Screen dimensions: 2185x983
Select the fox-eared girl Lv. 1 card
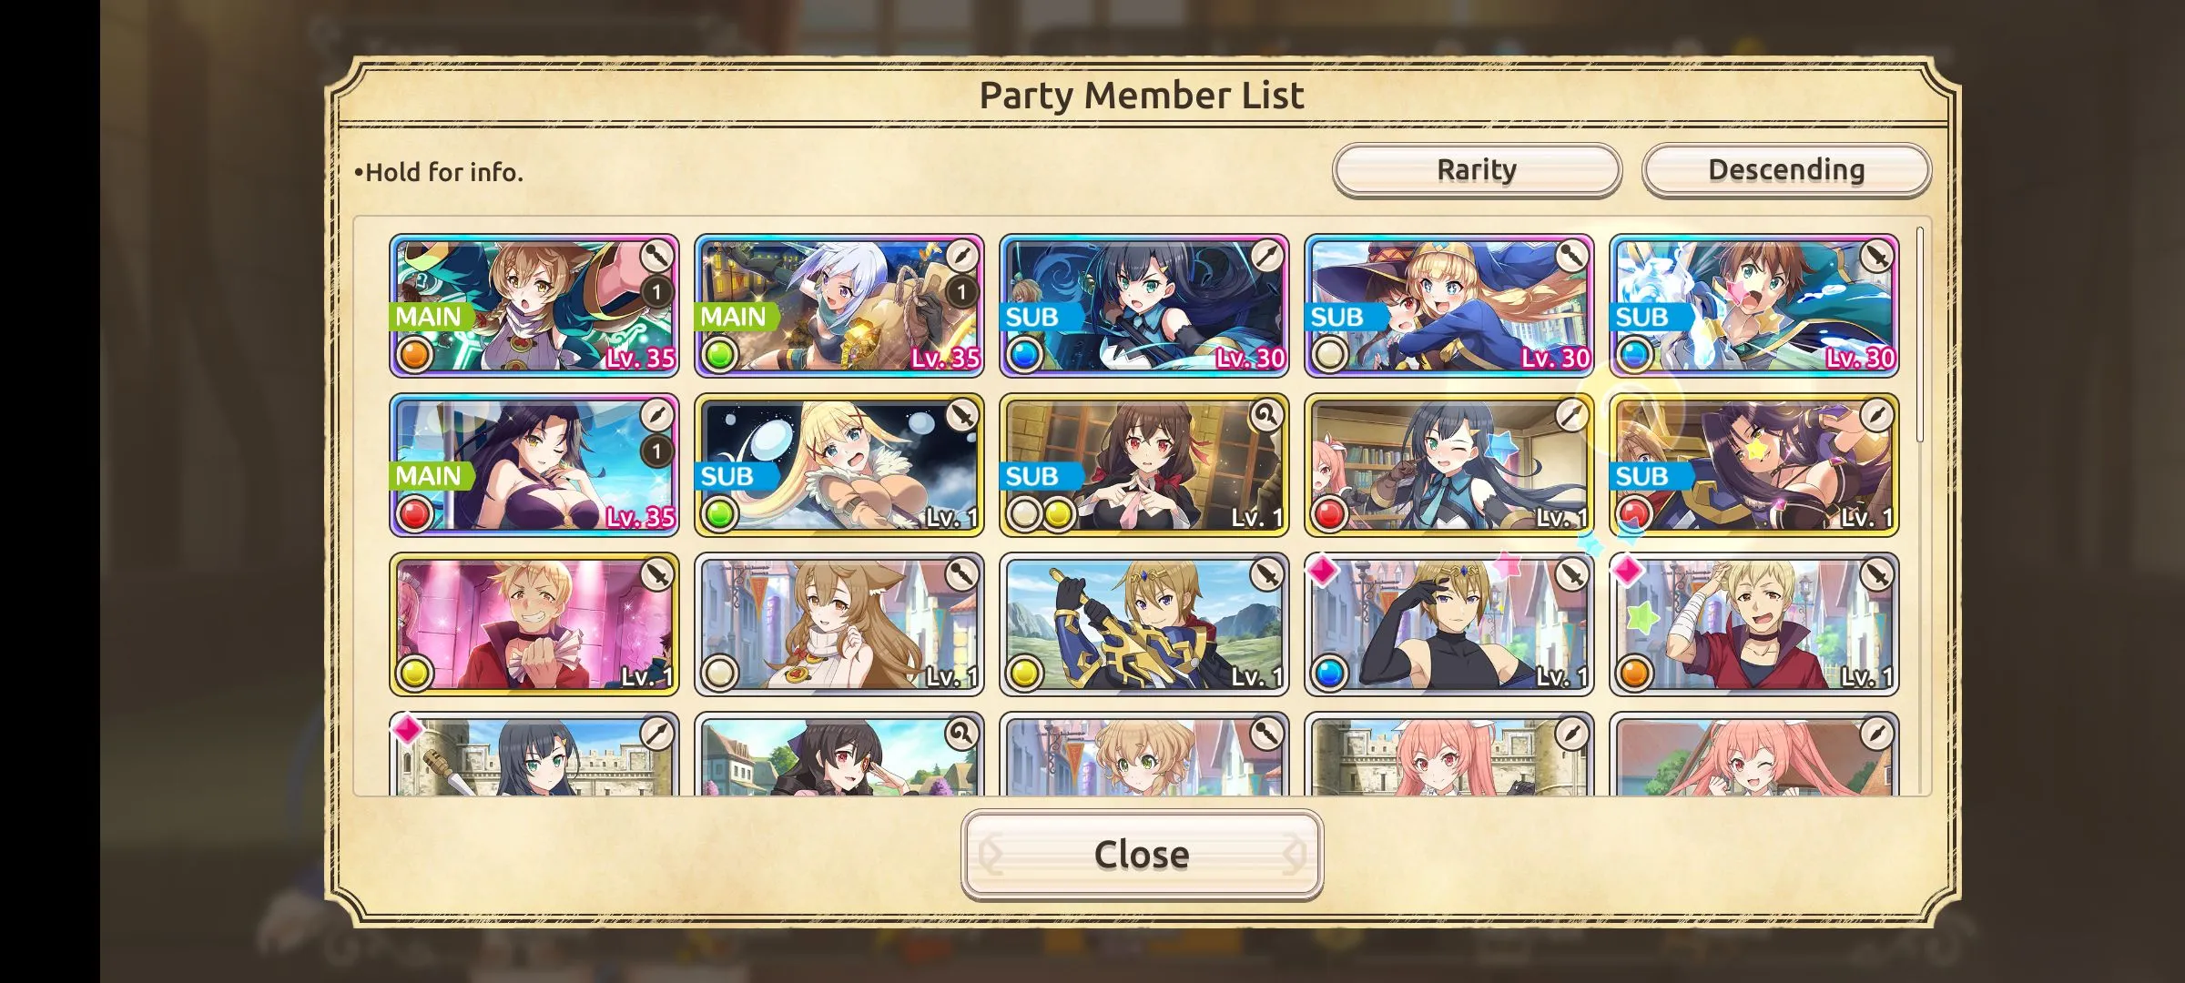(839, 624)
